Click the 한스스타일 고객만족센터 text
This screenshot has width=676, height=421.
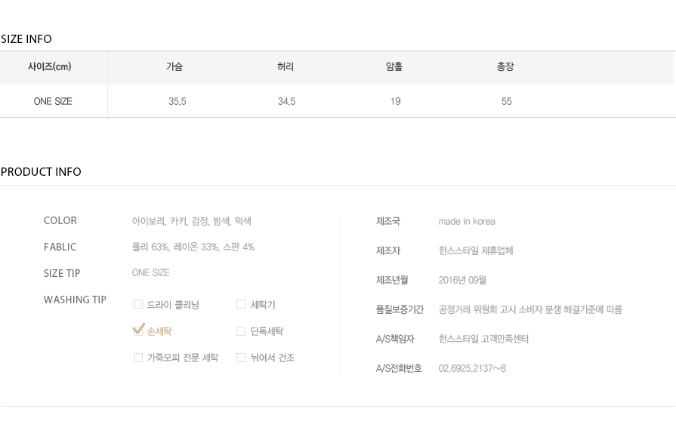pyautogui.click(x=483, y=340)
